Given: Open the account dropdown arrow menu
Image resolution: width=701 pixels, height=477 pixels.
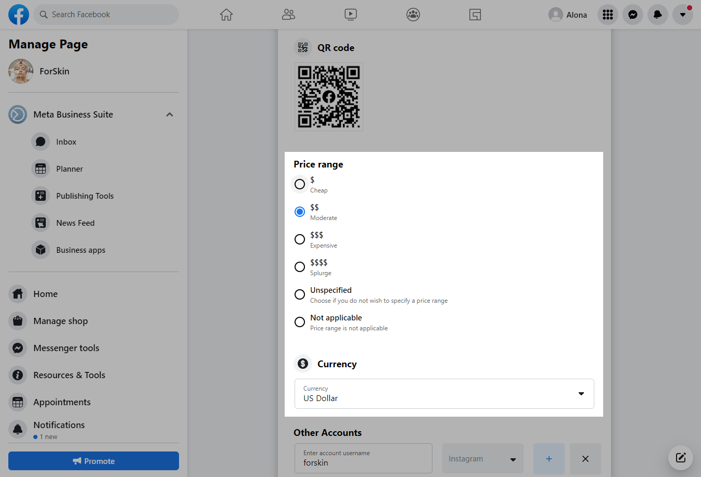Looking at the screenshot, I should (683, 15).
